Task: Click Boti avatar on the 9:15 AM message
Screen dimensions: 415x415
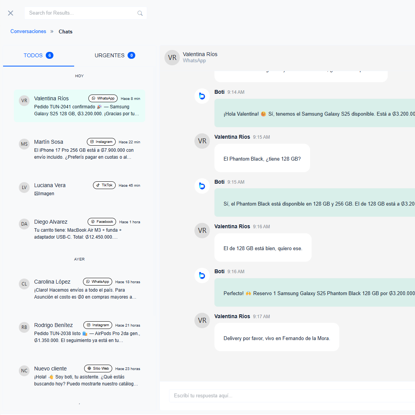Action: click(202, 186)
